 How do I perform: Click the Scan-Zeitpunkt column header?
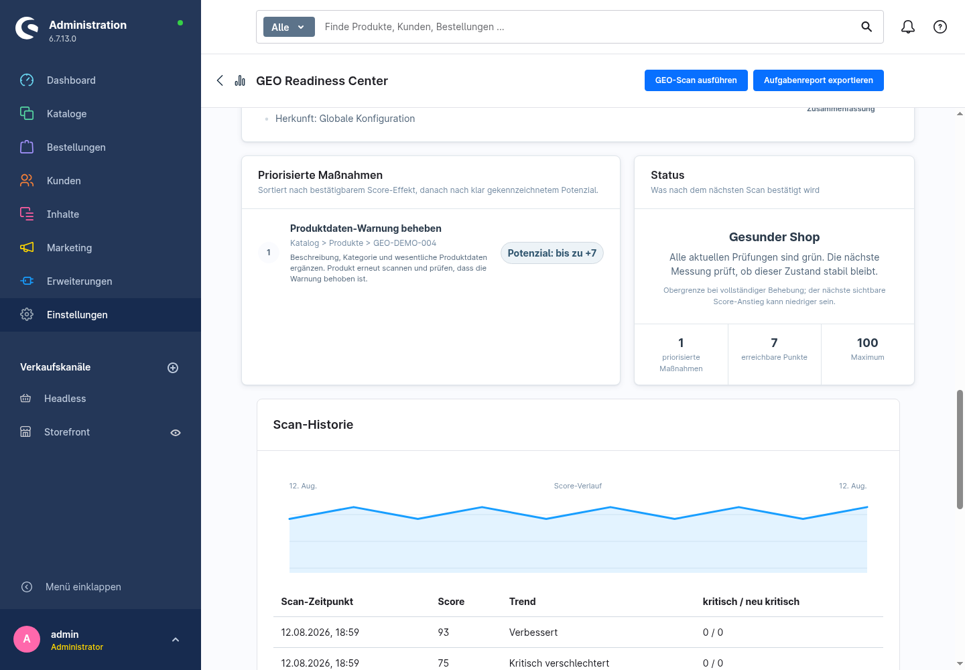[x=317, y=602]
